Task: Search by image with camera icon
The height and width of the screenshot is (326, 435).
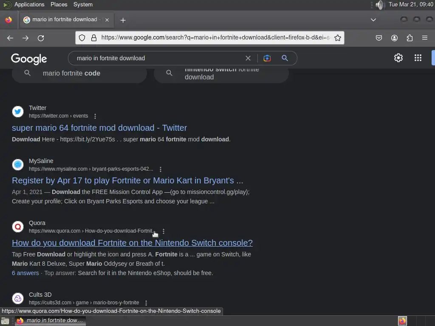Action: tap(267, 58)
